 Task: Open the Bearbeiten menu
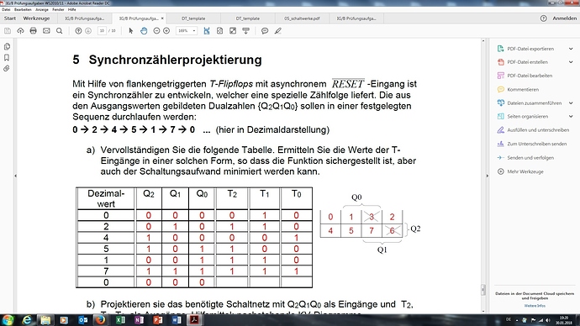23,9
